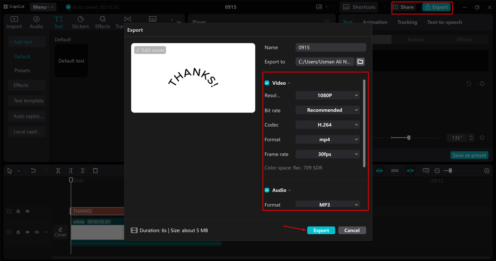Image resolution: width=496 pixels, height=261 pixels.
Task: Open the Codec H.264 dropdown
Action: coord(328,125)
